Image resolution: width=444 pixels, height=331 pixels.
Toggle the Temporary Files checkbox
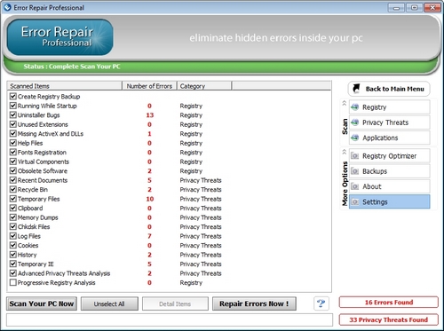[12, 199]
